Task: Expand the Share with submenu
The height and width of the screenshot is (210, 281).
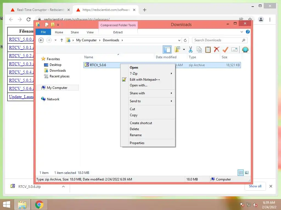Action: point(151,93)
